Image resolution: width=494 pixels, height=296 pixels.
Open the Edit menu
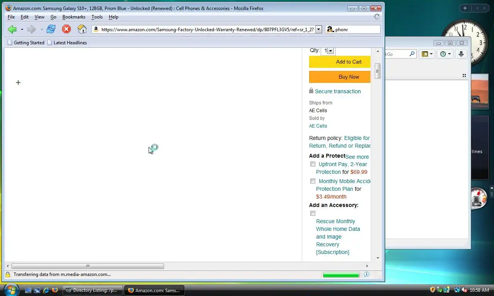[25, 17]
